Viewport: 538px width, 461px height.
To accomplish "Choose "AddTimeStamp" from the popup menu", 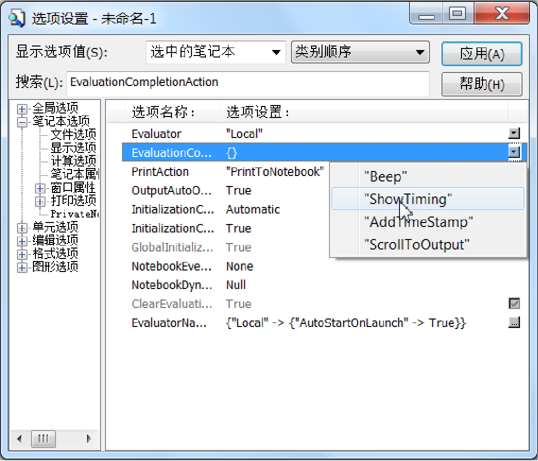I will [x=427, y=222].
